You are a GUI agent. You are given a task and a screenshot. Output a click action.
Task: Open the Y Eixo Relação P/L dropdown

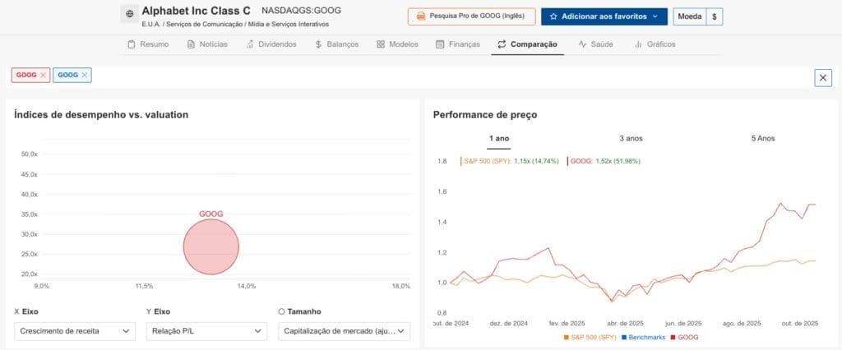(x=206, y=331)
